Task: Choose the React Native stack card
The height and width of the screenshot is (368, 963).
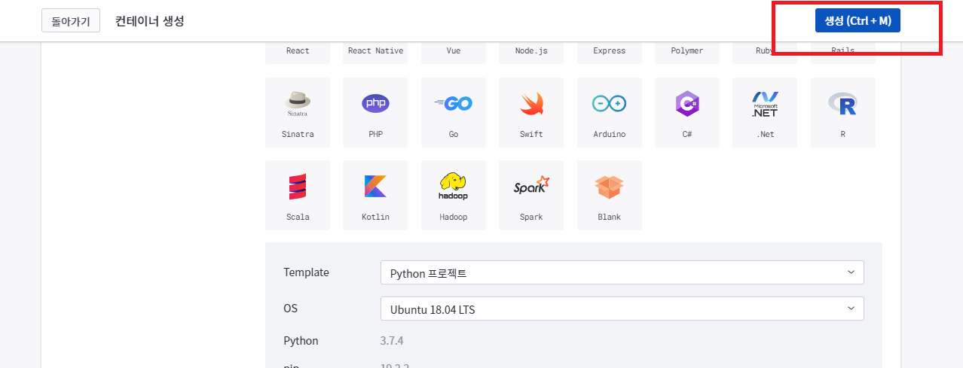Action: click(375, 53)
